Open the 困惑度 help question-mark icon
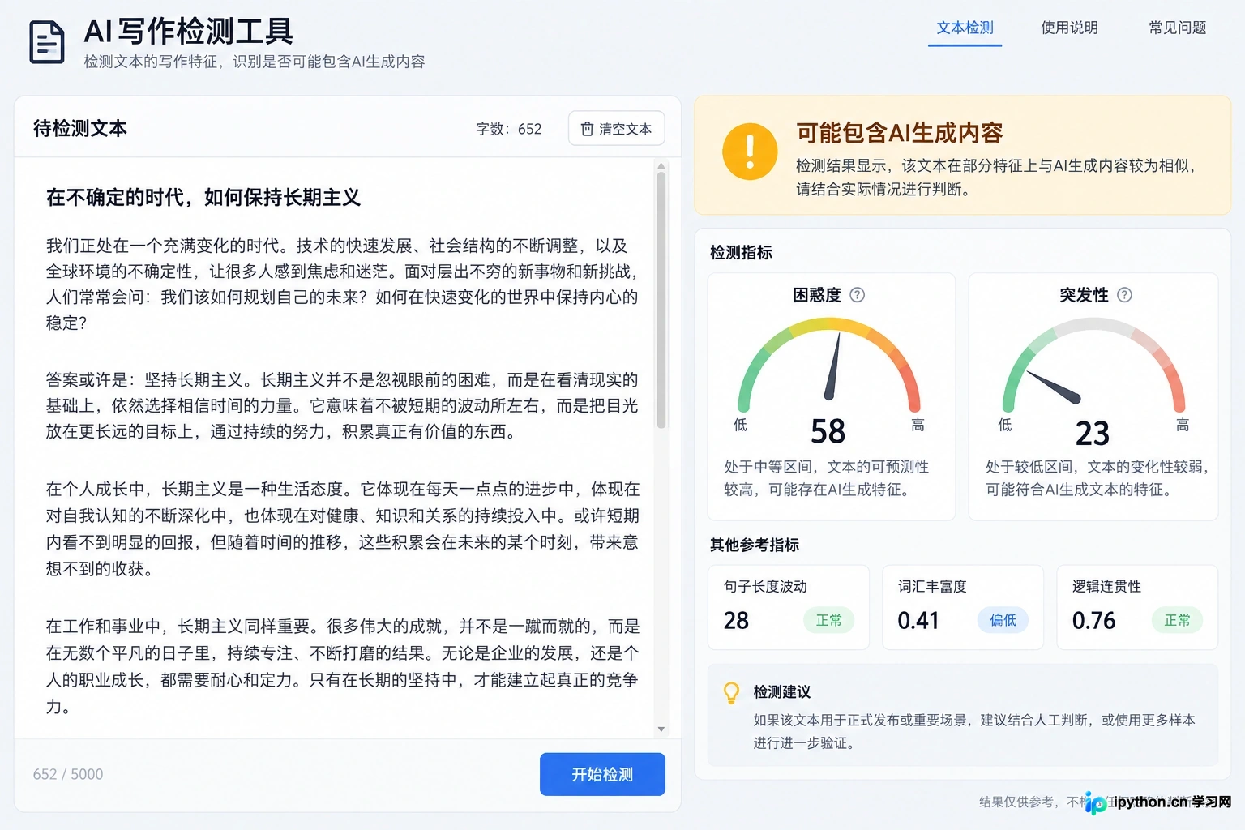The height and width of the screenshot is (830, 1245). coord(857,295)
